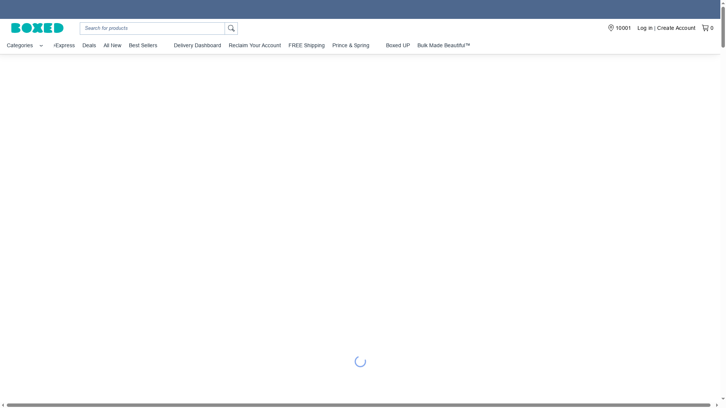Click the vertical scrollbar thumb

pyautogui.click(x=723, y=26)
